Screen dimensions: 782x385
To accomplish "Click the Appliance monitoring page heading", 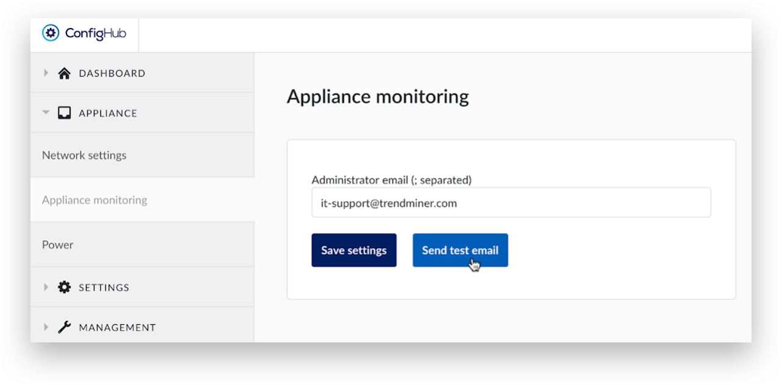I will [x=378, y=97].
